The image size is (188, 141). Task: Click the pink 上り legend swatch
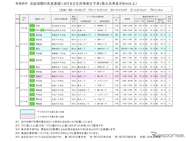(27, 117)
